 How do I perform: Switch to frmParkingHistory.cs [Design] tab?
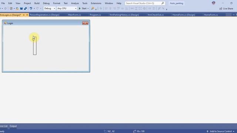point(124,15)
